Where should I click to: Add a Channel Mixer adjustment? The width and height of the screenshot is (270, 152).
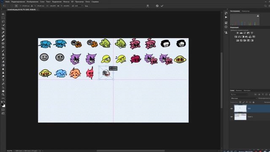[250, 37]
